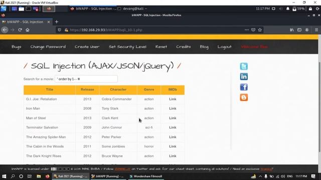
Task: Toggle the Firefox sidebar icon
Action: 299,30
